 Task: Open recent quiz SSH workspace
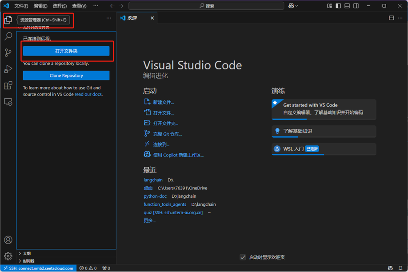click(173, 212)
